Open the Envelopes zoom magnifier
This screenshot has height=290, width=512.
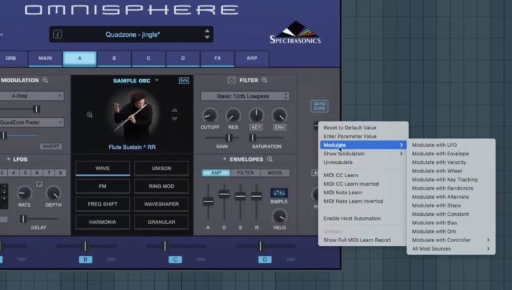270,159
